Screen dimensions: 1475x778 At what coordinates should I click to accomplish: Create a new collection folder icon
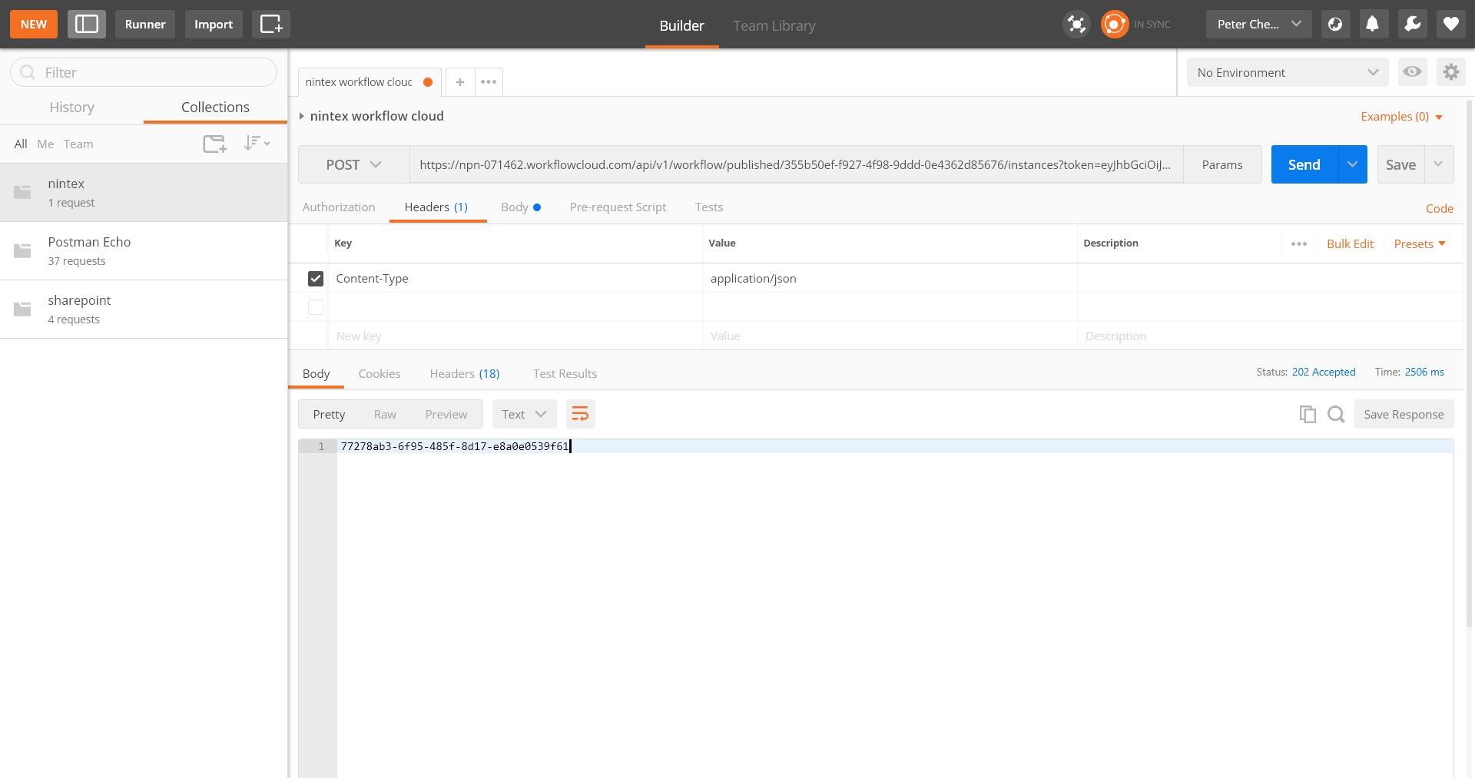(214, 144)
